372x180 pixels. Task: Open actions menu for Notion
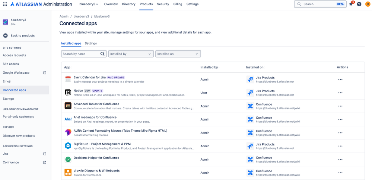click(340, 93)
